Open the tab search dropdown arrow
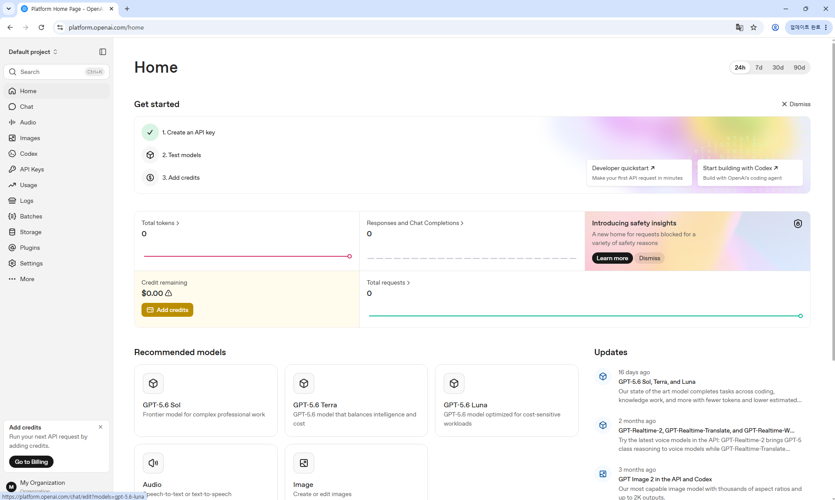The image size is (835, 500). pos(9,9)
